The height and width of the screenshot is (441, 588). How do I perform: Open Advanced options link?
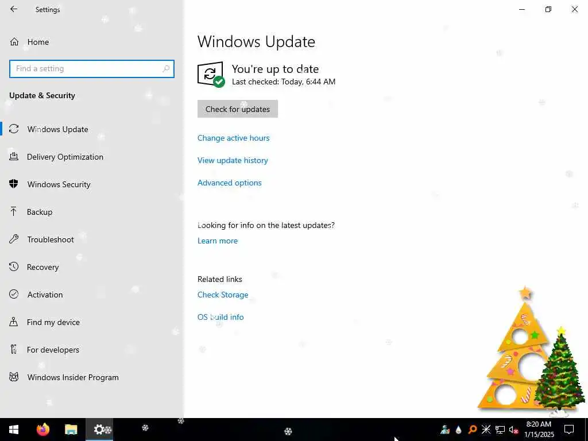[x=230, y=183]
